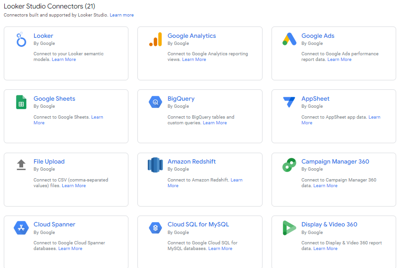Viewport: 399px width, 268px height.
Task: Click the Cloud Spanner icon
Action: point(21,228)
